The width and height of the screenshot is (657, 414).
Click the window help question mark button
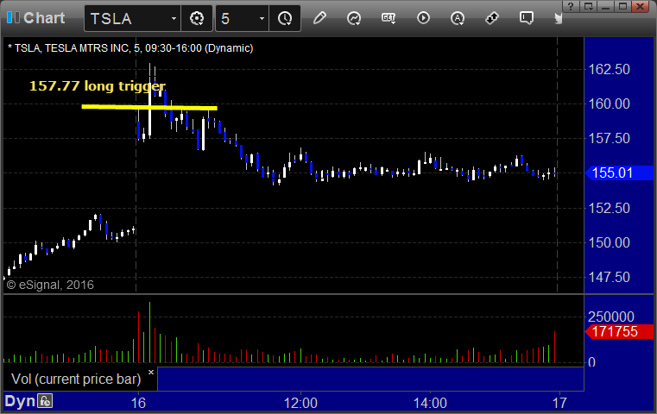coord(571,6)
